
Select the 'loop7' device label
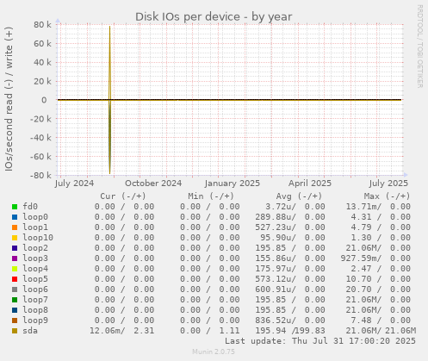coord(35,300)
